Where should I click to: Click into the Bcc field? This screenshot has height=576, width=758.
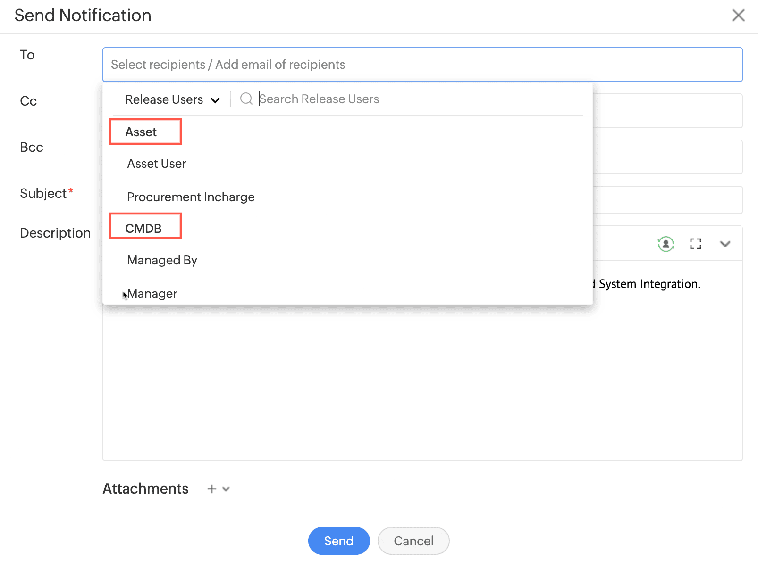pos(667,157)
